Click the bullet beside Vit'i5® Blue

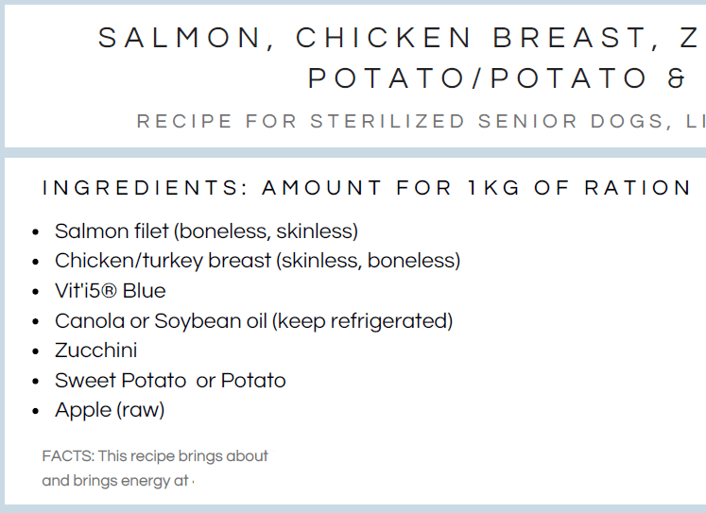(36, 292)
